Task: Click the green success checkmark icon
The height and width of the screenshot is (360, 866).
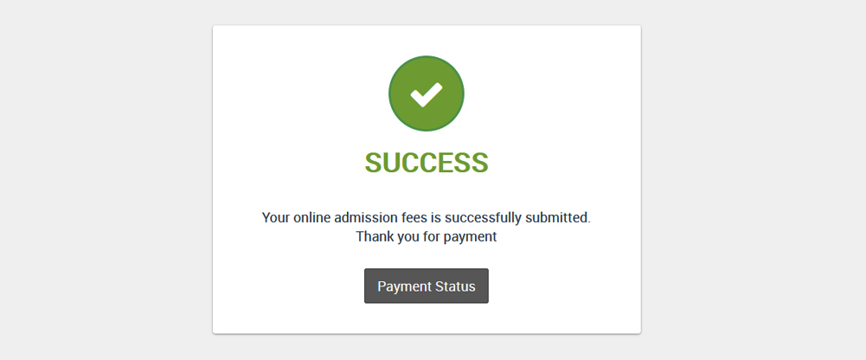Action: point(427,93)
